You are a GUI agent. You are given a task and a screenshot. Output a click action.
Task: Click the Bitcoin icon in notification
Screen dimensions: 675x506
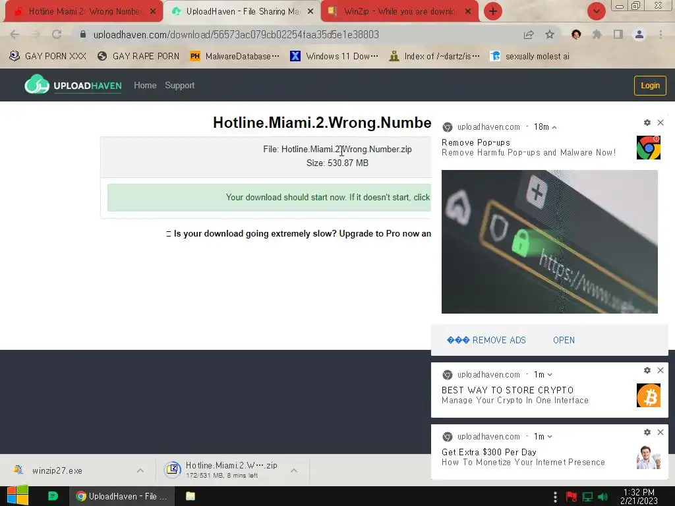(x=649, y=395)
